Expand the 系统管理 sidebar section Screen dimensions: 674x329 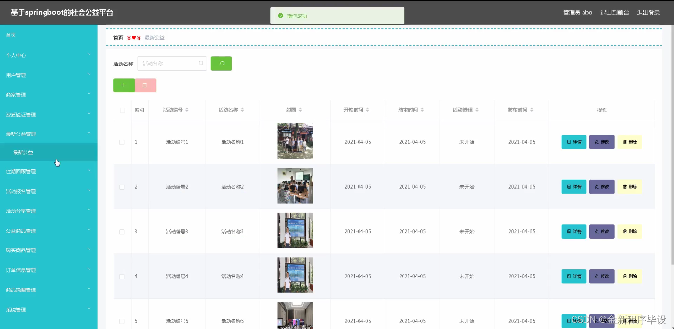click(48, 309)
